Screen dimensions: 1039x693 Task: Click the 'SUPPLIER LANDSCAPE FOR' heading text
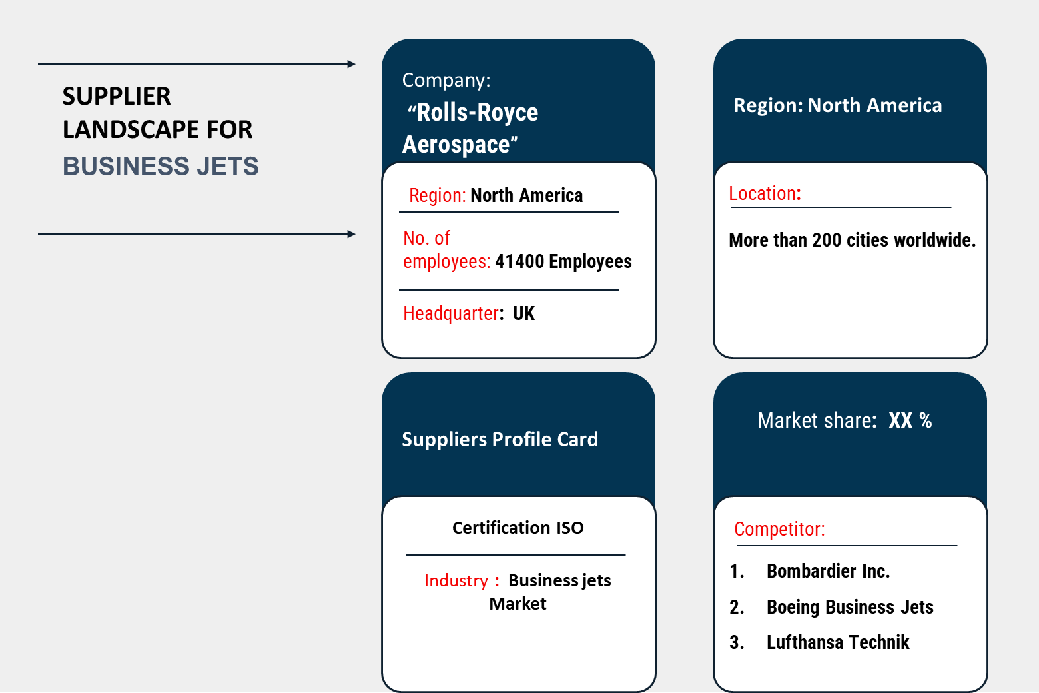tap(158, 113)
